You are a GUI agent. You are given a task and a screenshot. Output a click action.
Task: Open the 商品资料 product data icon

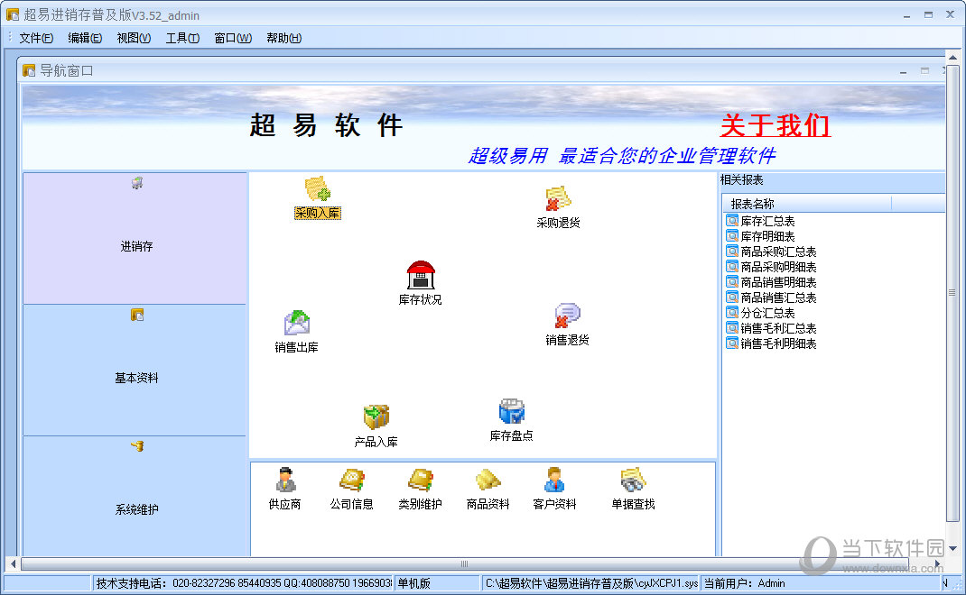coord(488,480)
